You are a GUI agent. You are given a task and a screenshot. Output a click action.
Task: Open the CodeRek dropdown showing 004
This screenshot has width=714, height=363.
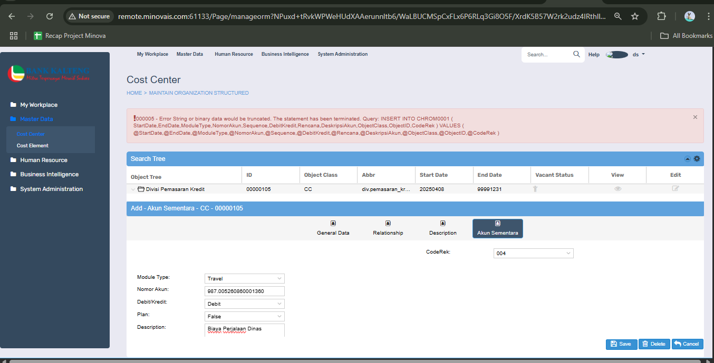click(534, 253)
